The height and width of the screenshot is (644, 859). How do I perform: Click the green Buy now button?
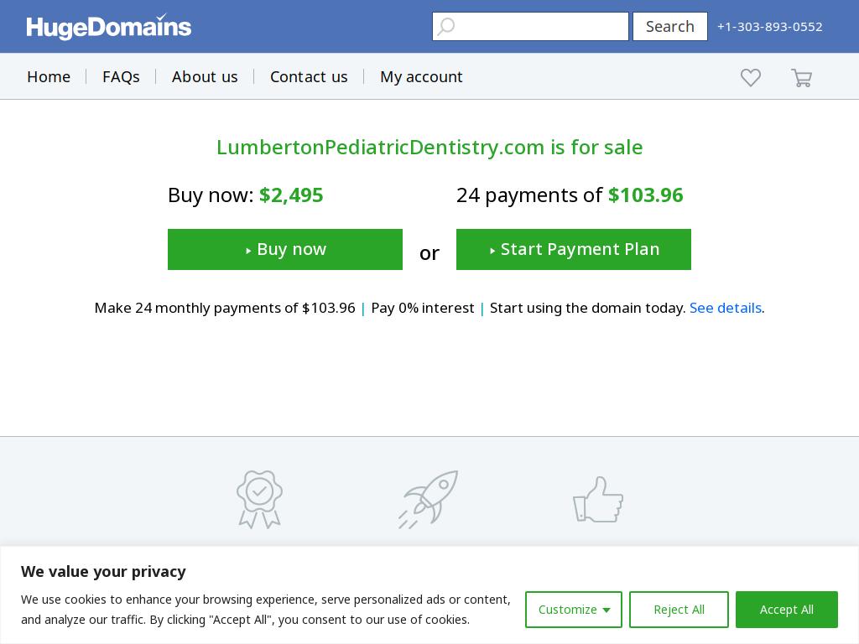285,249
